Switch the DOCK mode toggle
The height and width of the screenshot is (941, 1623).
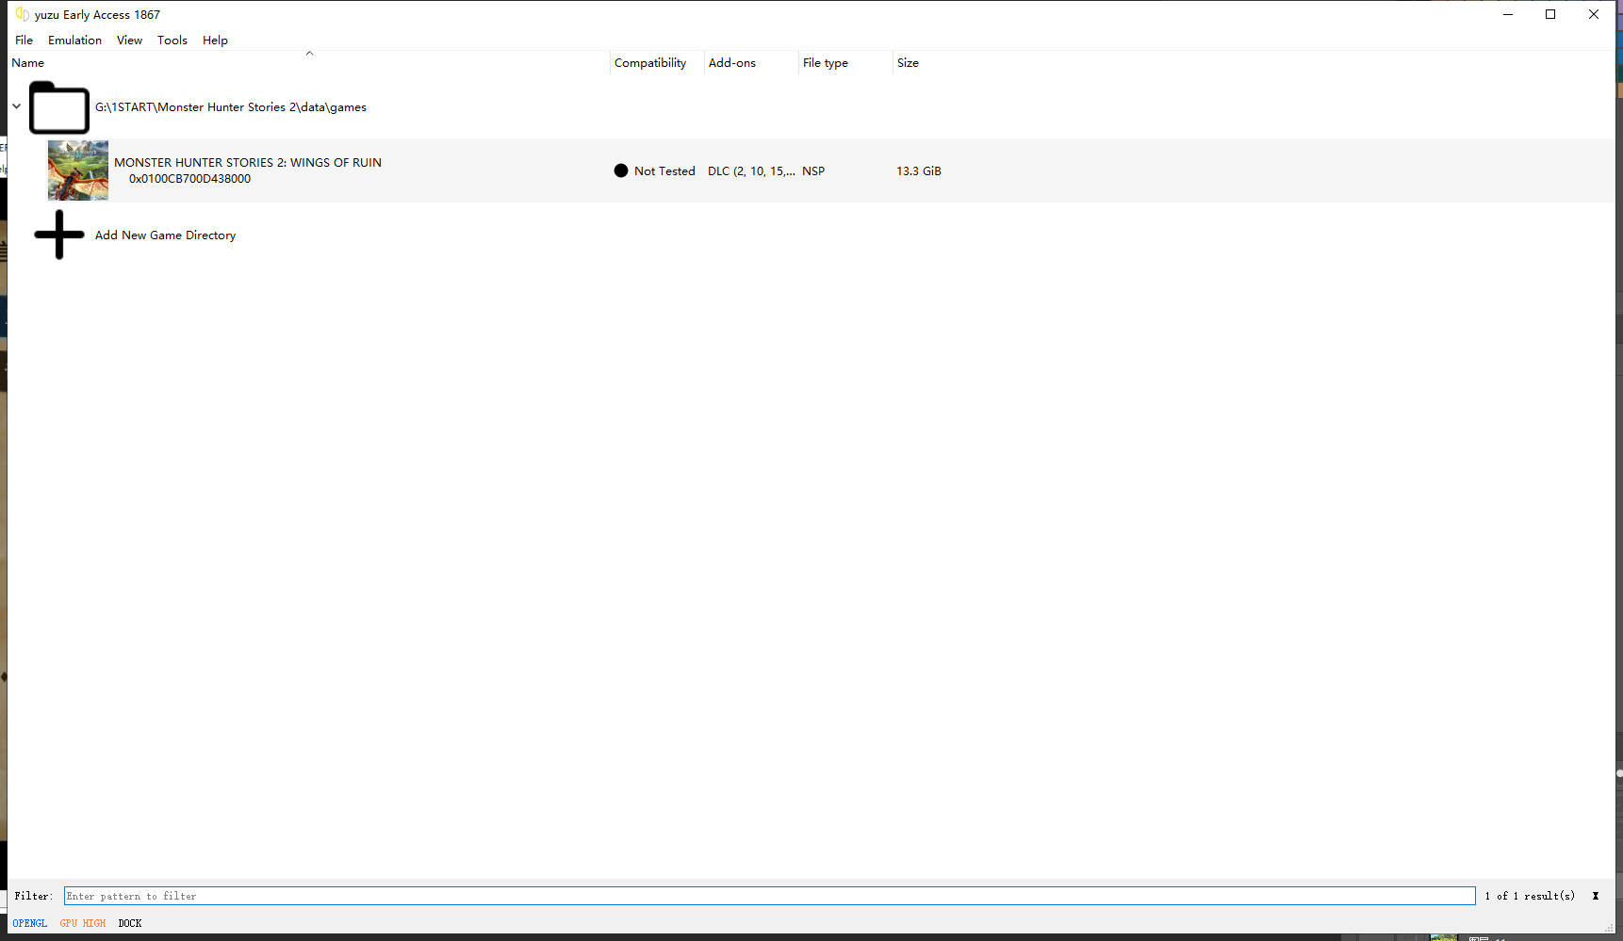point(130,923)
